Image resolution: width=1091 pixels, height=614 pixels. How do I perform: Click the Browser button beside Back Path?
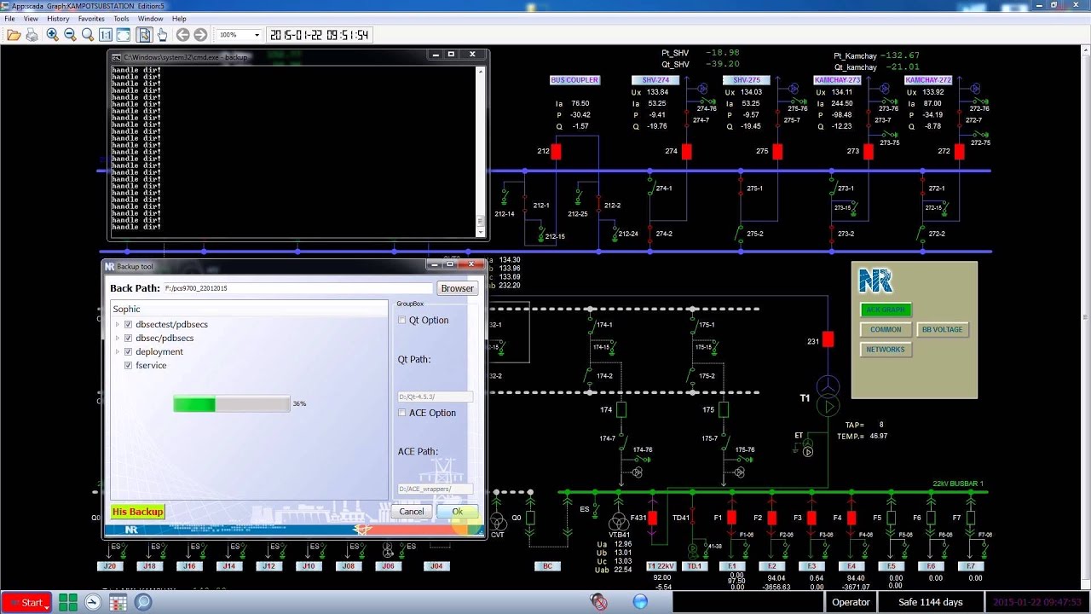click(457, 288)
